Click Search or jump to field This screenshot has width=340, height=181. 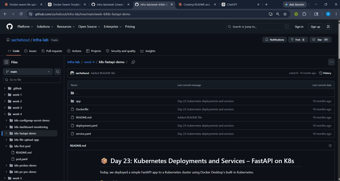258,27
